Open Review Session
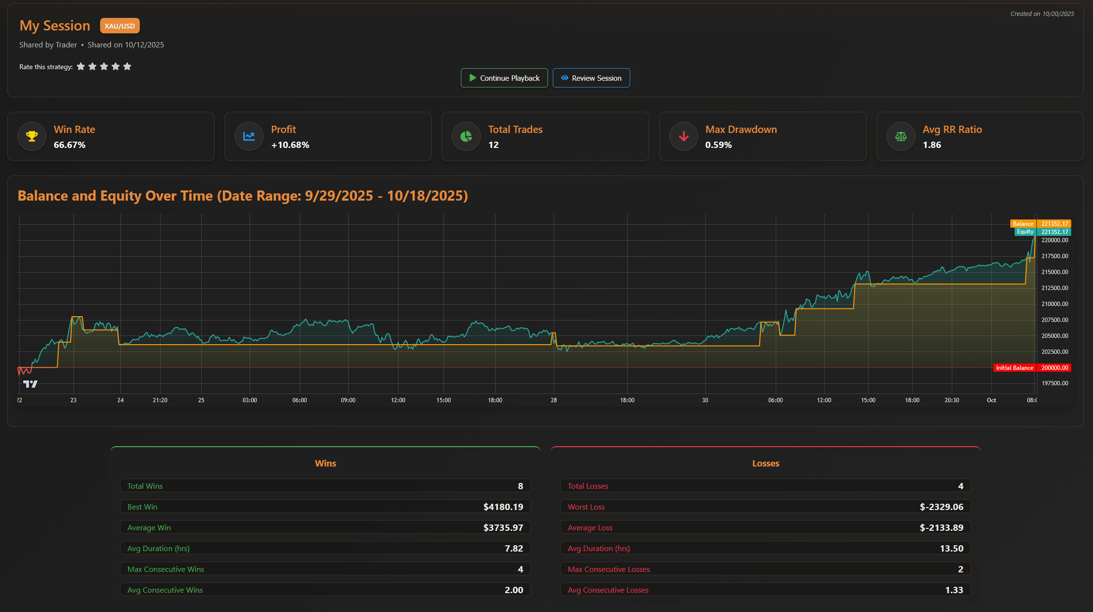Image resolution: width=1093 pixels, height=612 pixels. tap(591, 78)
